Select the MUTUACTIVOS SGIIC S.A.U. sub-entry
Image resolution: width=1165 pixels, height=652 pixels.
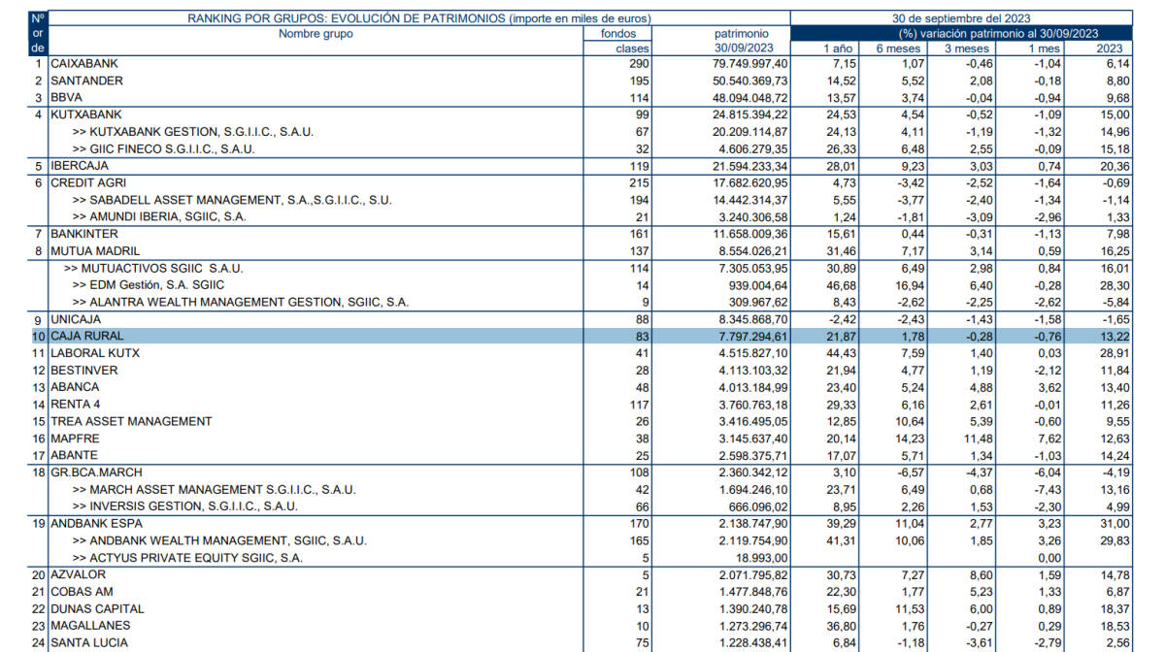pyautogui.click(x=153, y=268)
